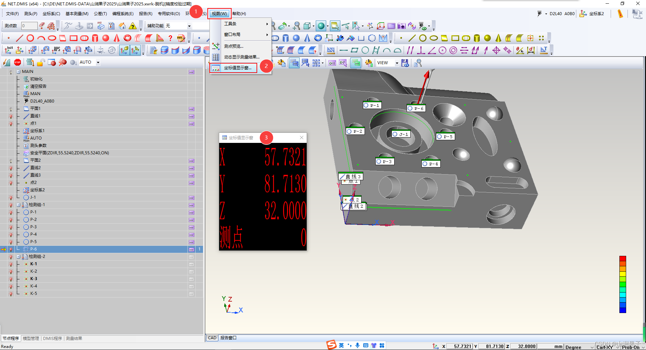Choose 测点预览 from the menu
This screenshot has height=350, width=646.
coord(241,46)
